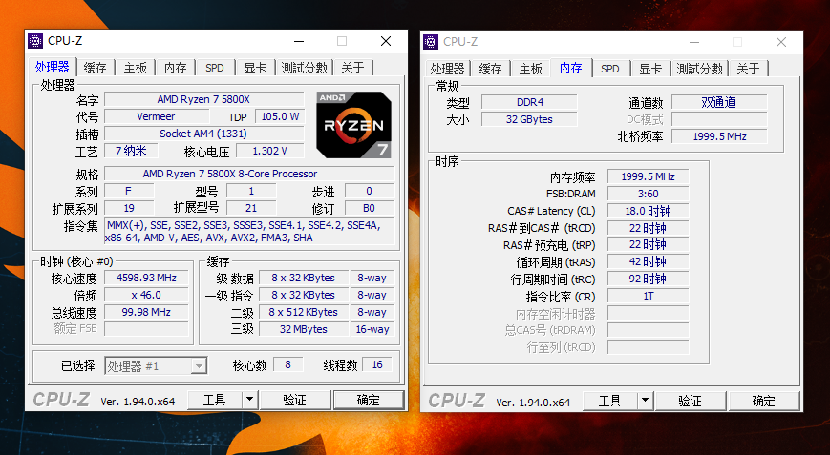Click the socket value Socket AM4 (1331)

click(x=203, y=134)
